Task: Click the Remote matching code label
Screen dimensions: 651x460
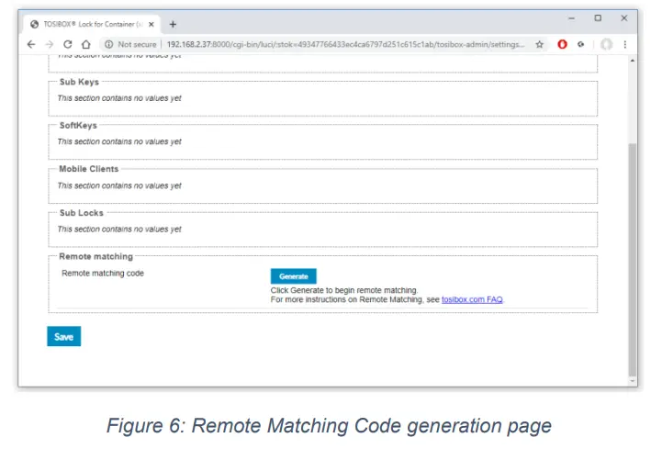Action: 103,274
